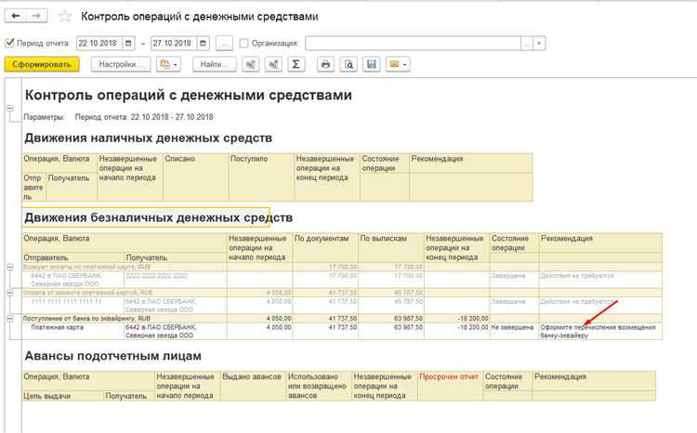Screen dimensions: 697x433
Task: Open report variants dropdown button
Action: click(x=168, y=64)
